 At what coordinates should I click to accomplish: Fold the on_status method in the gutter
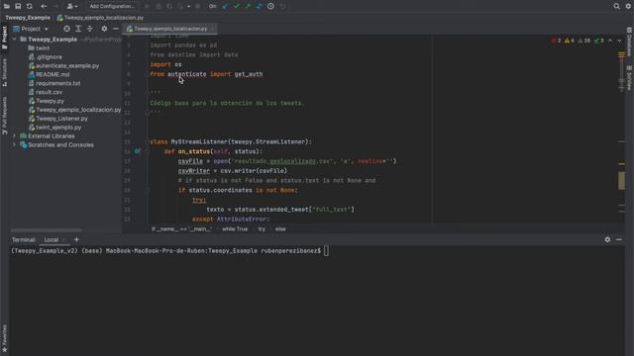pos(148,151)
